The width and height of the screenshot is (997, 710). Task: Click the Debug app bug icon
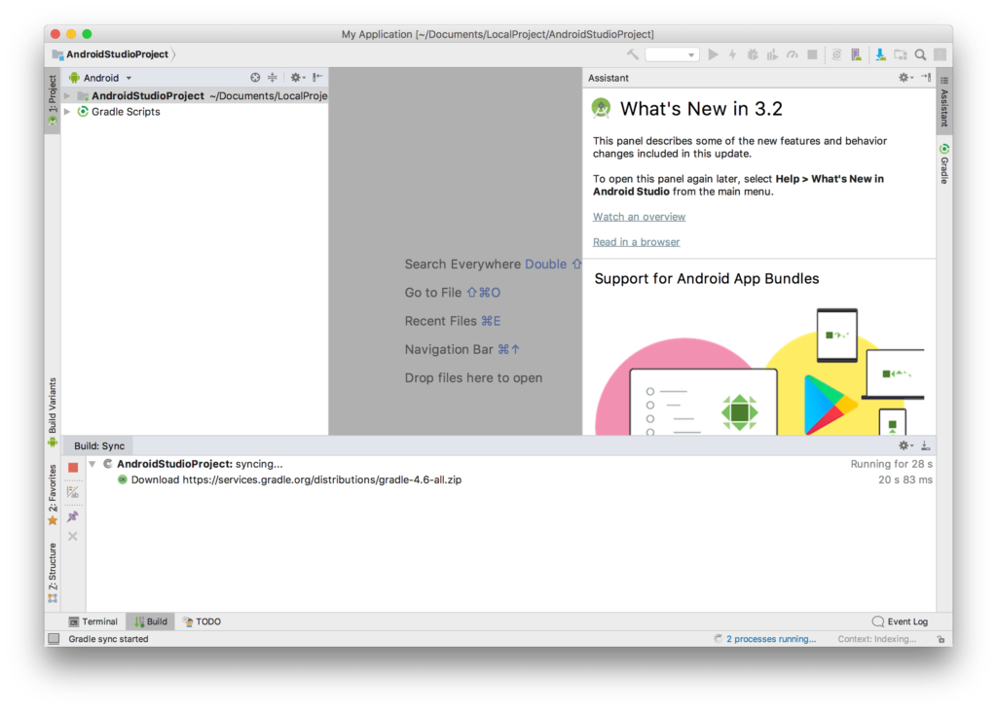(x=753, y=54)
